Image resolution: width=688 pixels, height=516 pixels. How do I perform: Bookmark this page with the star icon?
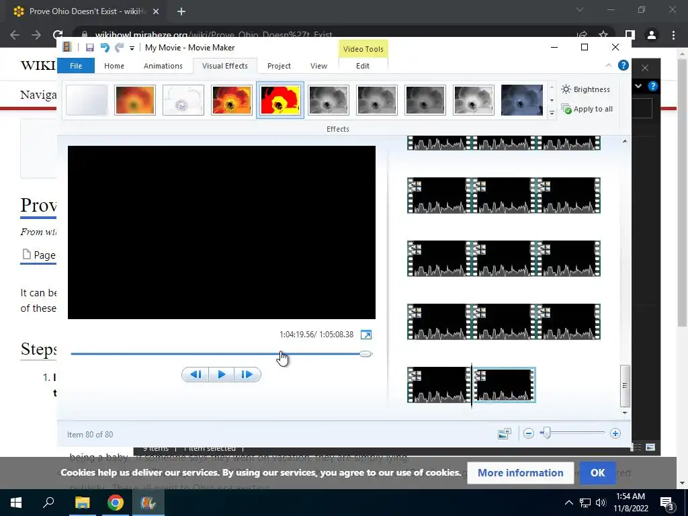pyautogui.click(x=603, y=35)
